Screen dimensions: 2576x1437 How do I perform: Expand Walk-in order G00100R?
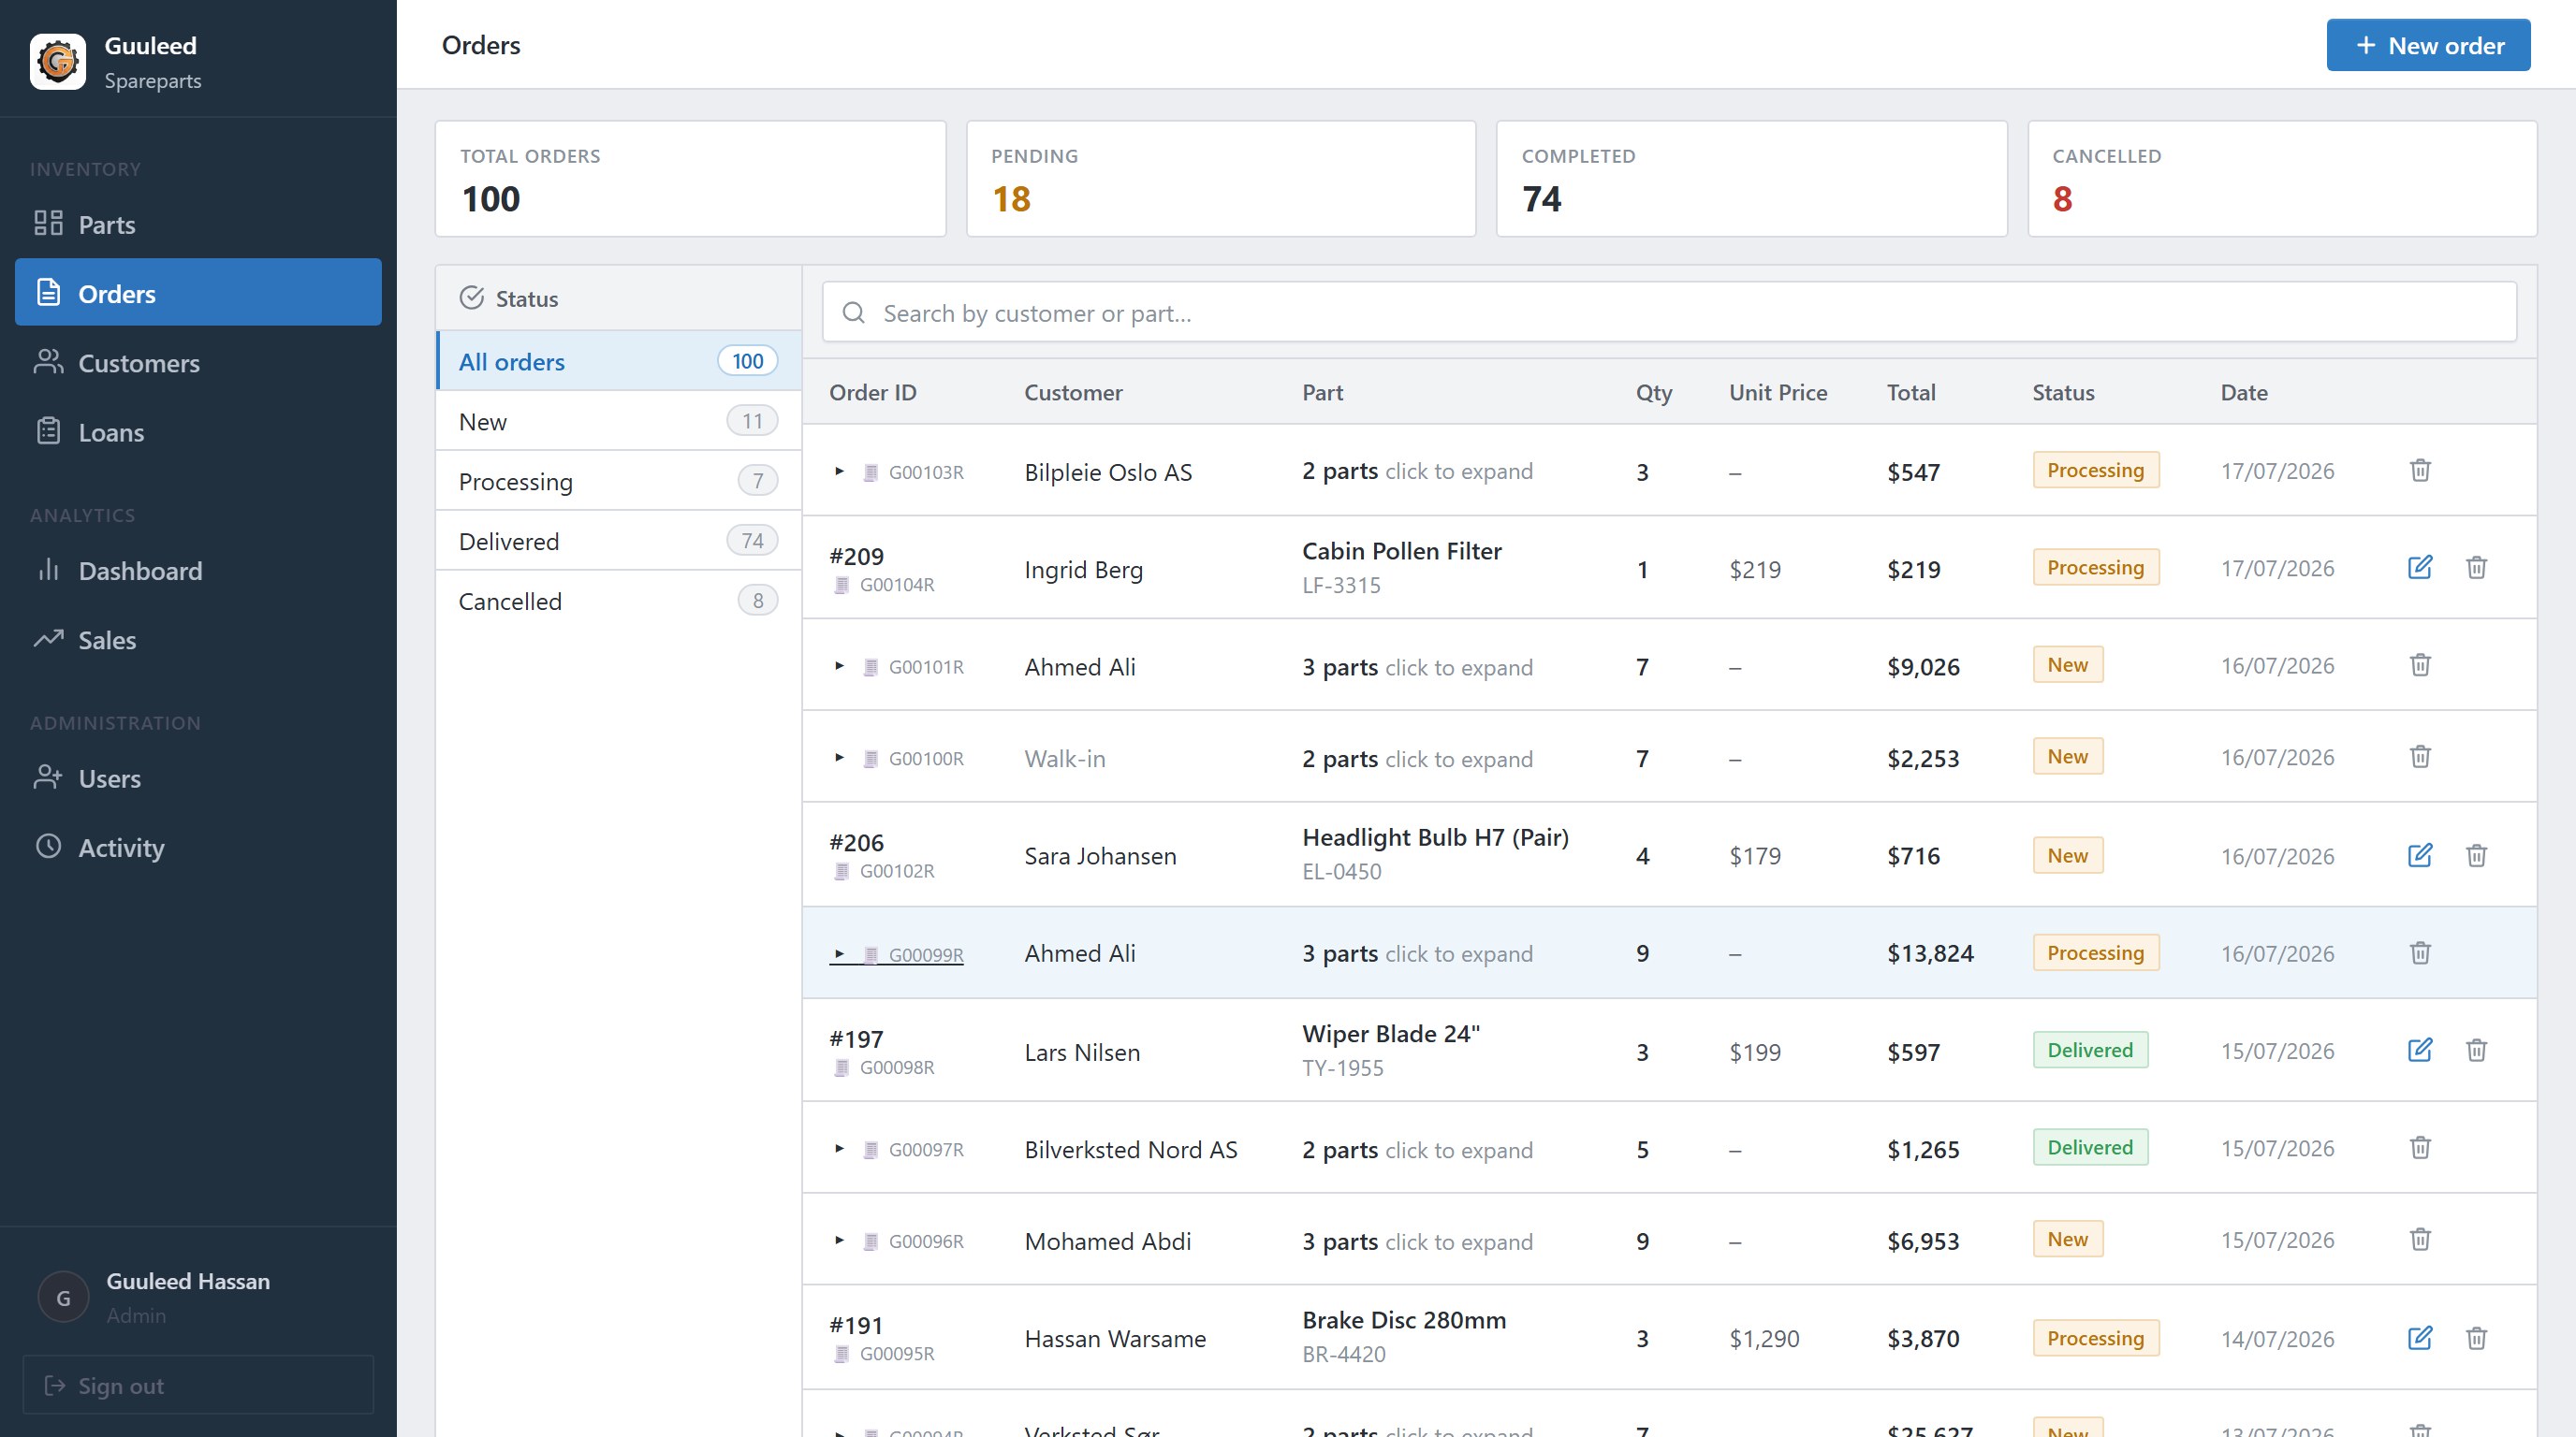tap(839, 758)
